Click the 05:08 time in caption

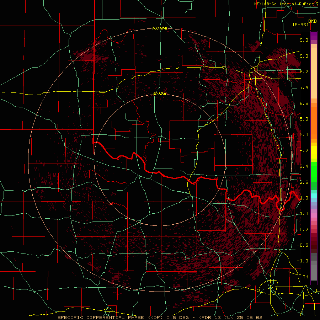coord(255,318)
